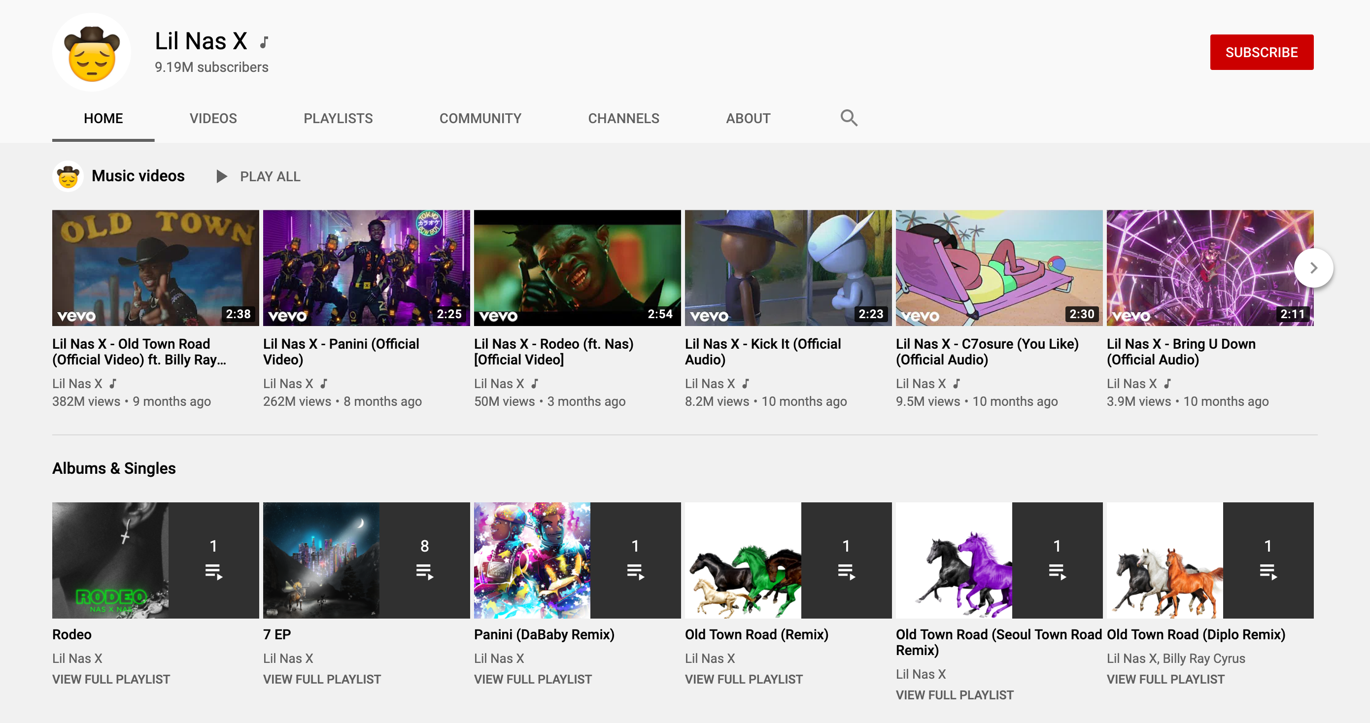Open the channel search magnifier icon

point(848,118)
